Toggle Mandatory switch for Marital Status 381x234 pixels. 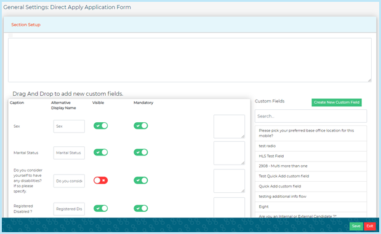[141, 152]
